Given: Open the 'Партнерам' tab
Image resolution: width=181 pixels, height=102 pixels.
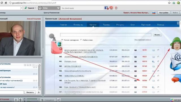Looking at the screenshot, I should (x=146, y=25).
